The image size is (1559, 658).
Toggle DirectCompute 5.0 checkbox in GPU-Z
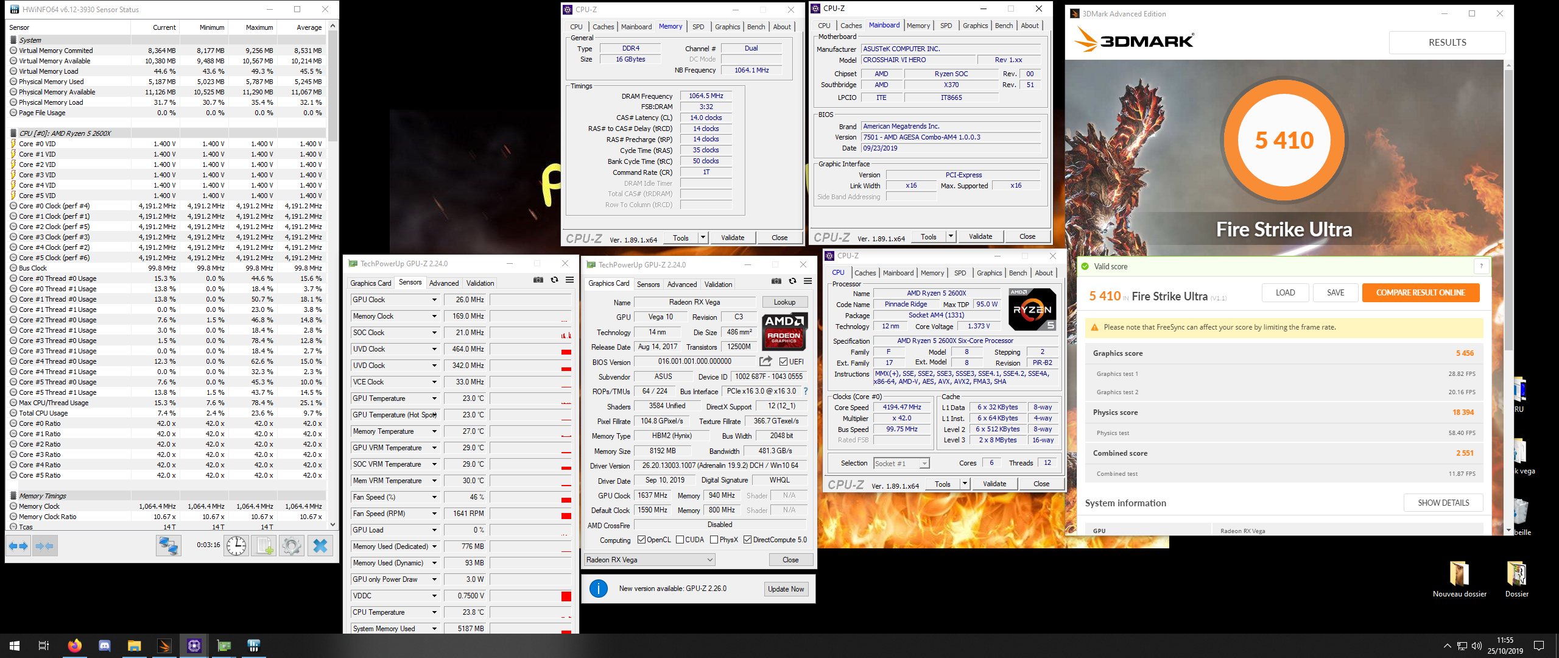coord(747,540)
